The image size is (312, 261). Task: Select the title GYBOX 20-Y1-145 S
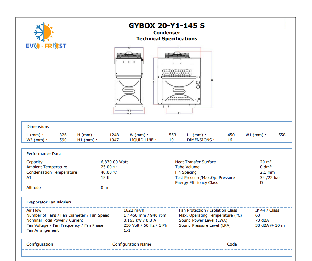pyautogui.click(x=167, y=26)
